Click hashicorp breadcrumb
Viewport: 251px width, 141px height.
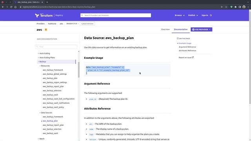[x=52, y=23]
